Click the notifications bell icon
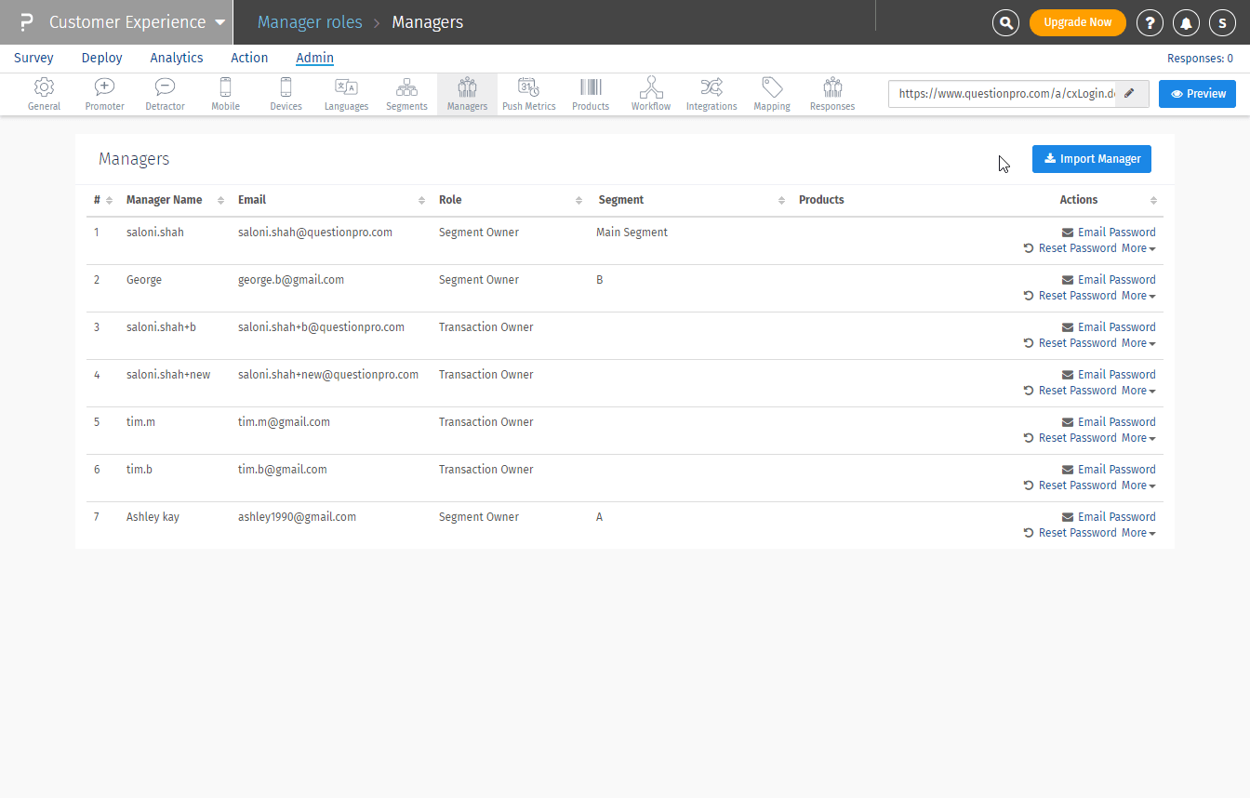This screenshot has height=798, width=1250. coord(1186,22)
